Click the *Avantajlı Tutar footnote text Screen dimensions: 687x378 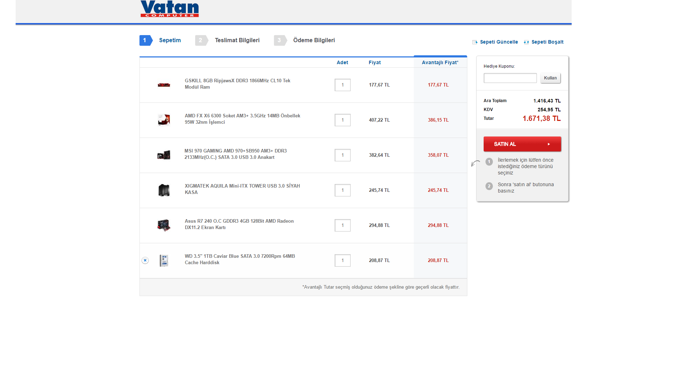[381, 287]
